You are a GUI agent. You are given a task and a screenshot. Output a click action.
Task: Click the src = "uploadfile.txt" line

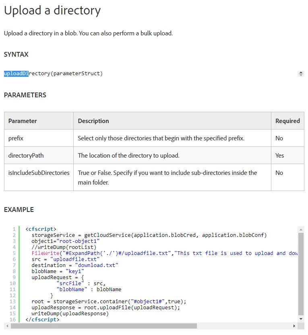pyautogui.click(x=66, y=259)
